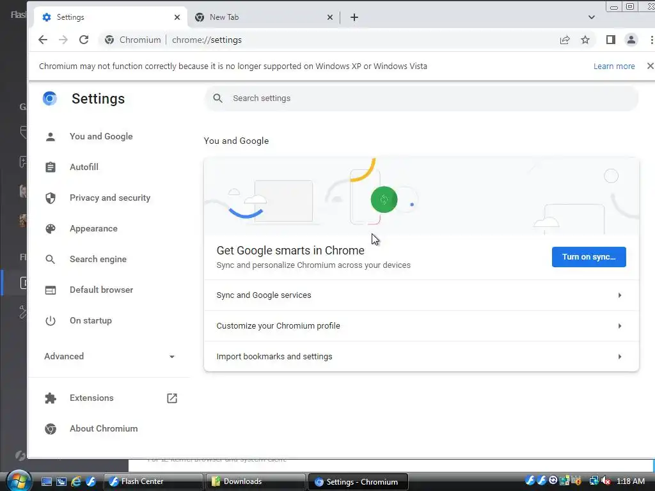Select the Settings tab
The width and height of the screenshot is (655, 491).
[x=111, y=17]
